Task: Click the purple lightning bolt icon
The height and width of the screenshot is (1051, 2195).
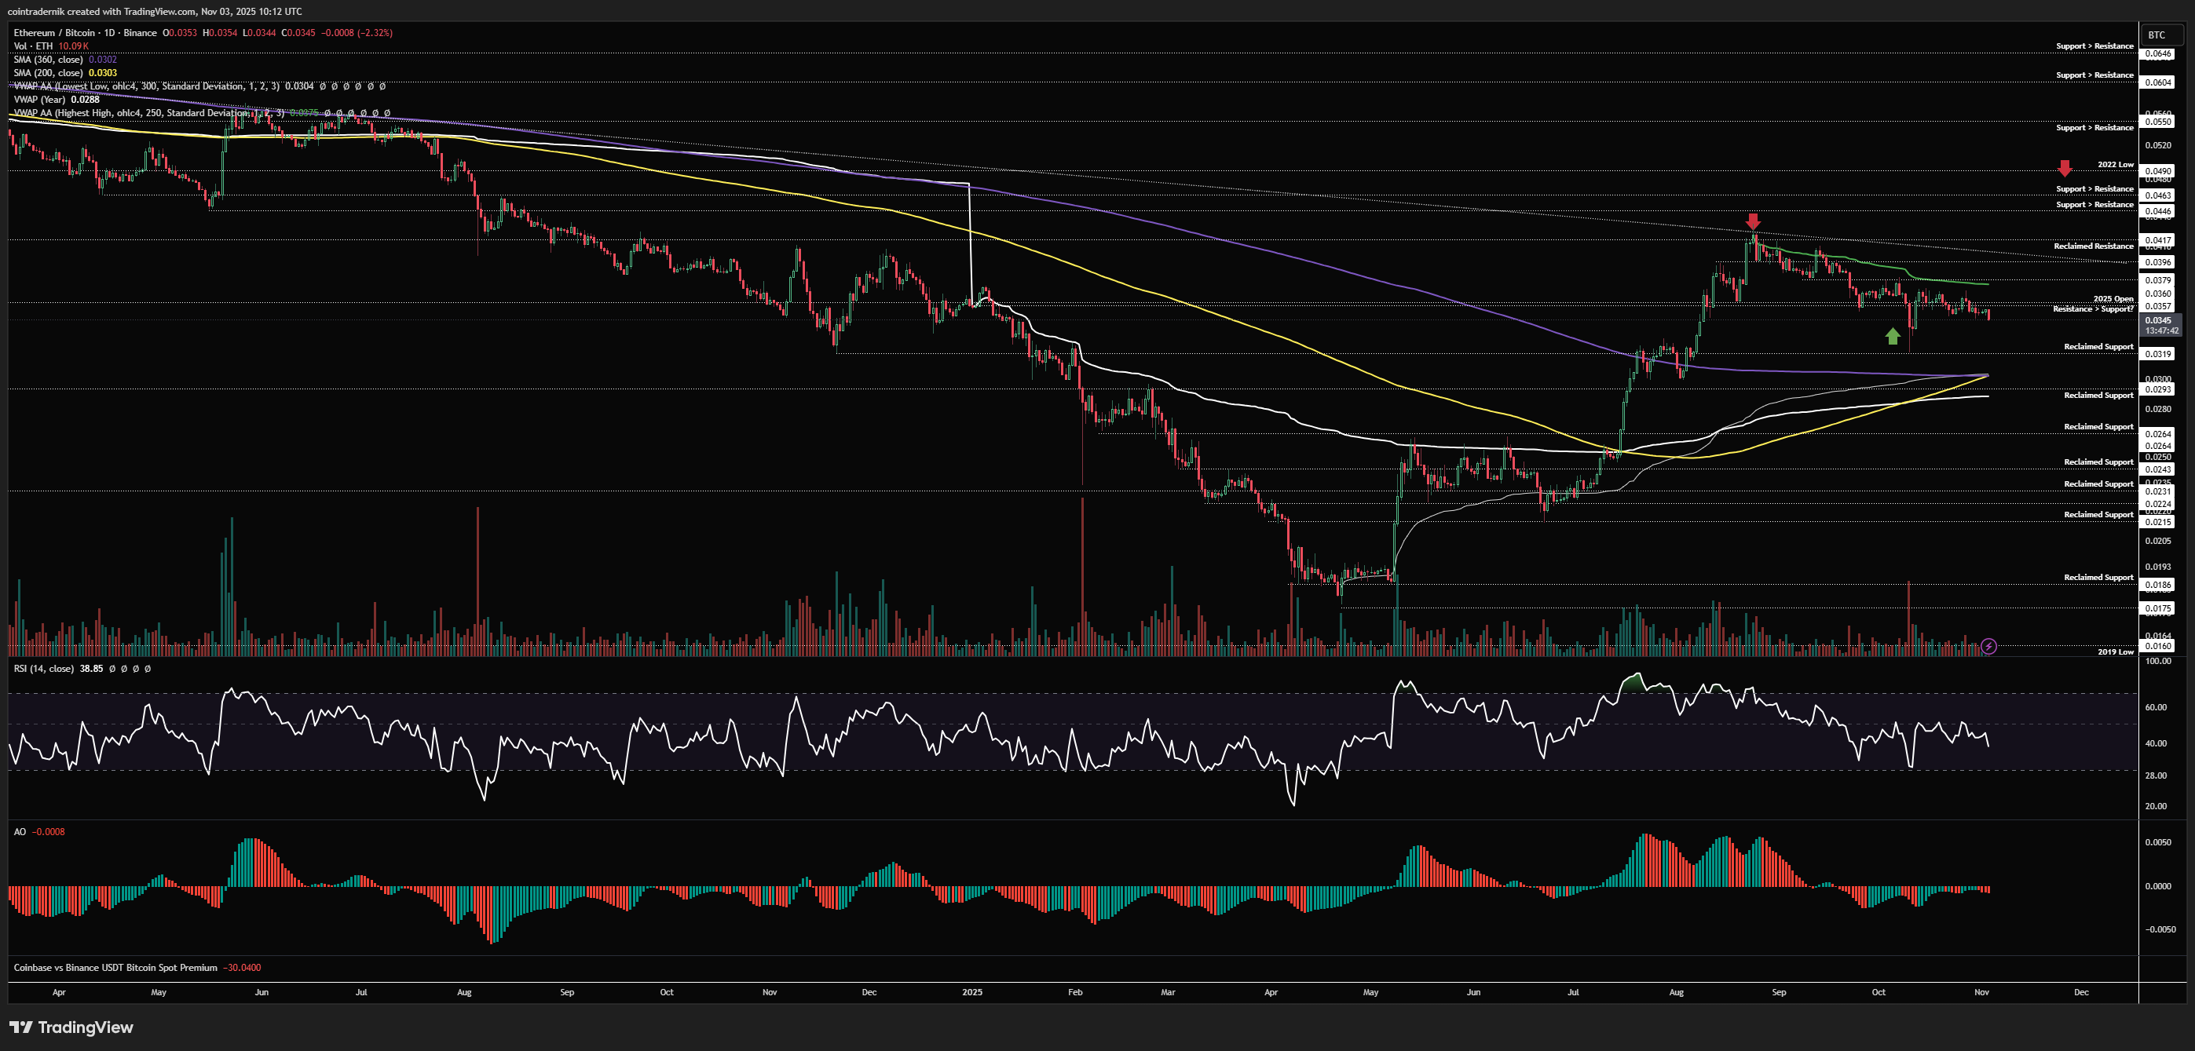Action: [x=1988, y=647]
